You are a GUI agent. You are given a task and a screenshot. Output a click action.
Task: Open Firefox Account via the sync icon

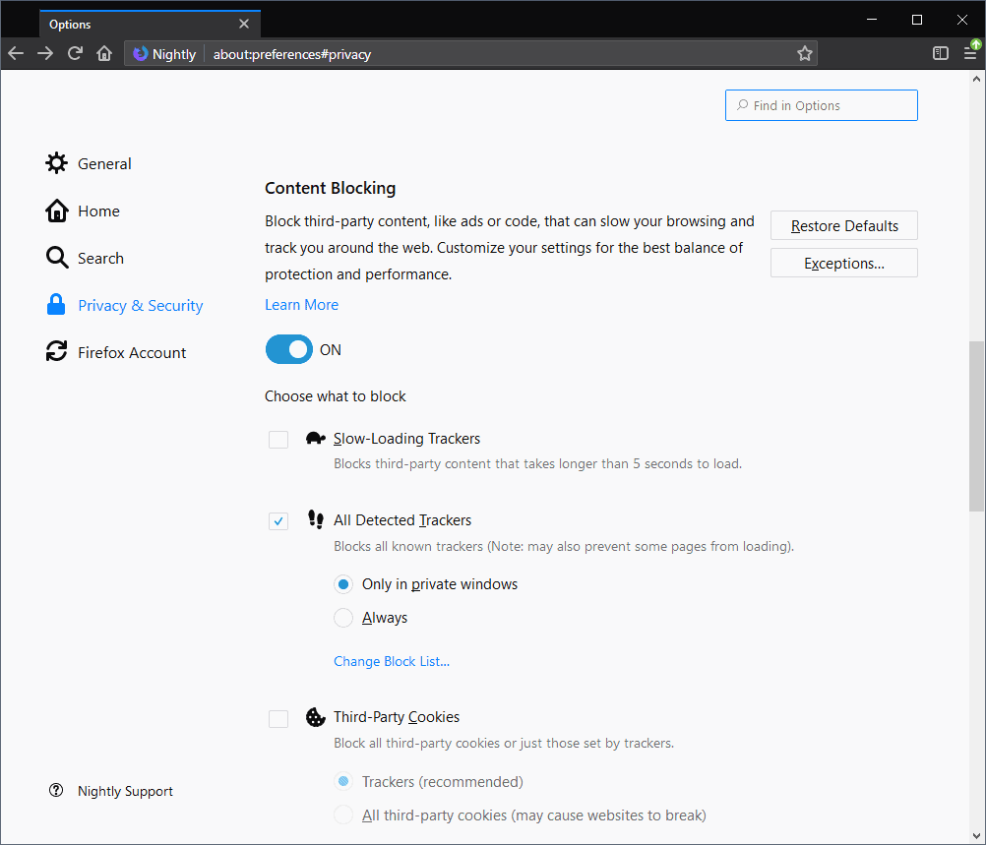tap(56, 351)
